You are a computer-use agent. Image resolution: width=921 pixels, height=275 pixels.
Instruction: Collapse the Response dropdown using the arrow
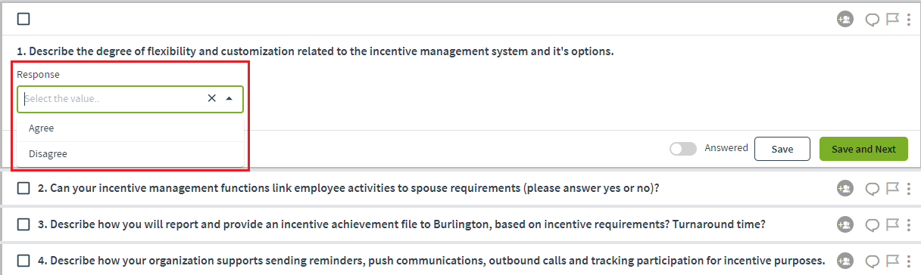point(229,98)
